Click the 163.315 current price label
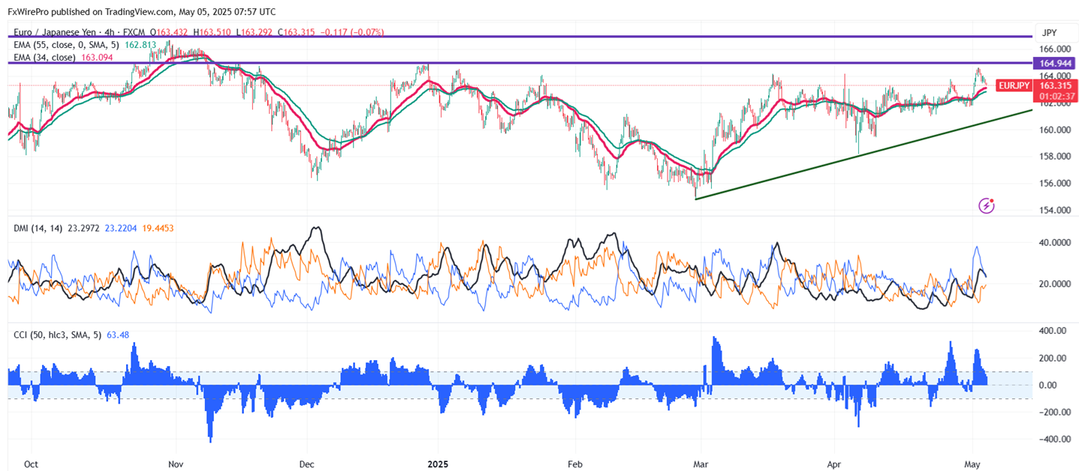 click(x=1055, y=85)
